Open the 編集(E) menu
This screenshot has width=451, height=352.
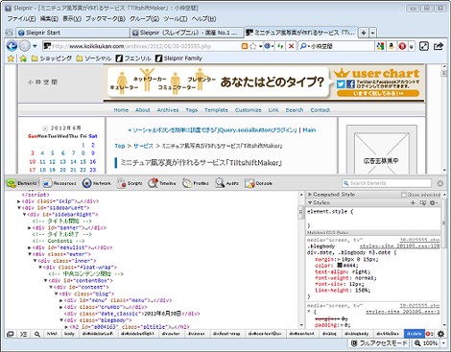point(49,19)
